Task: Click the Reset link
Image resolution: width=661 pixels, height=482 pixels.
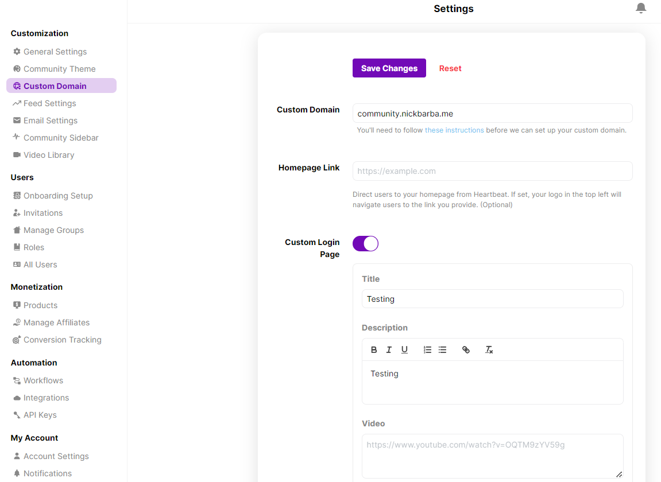Action: 450,68
